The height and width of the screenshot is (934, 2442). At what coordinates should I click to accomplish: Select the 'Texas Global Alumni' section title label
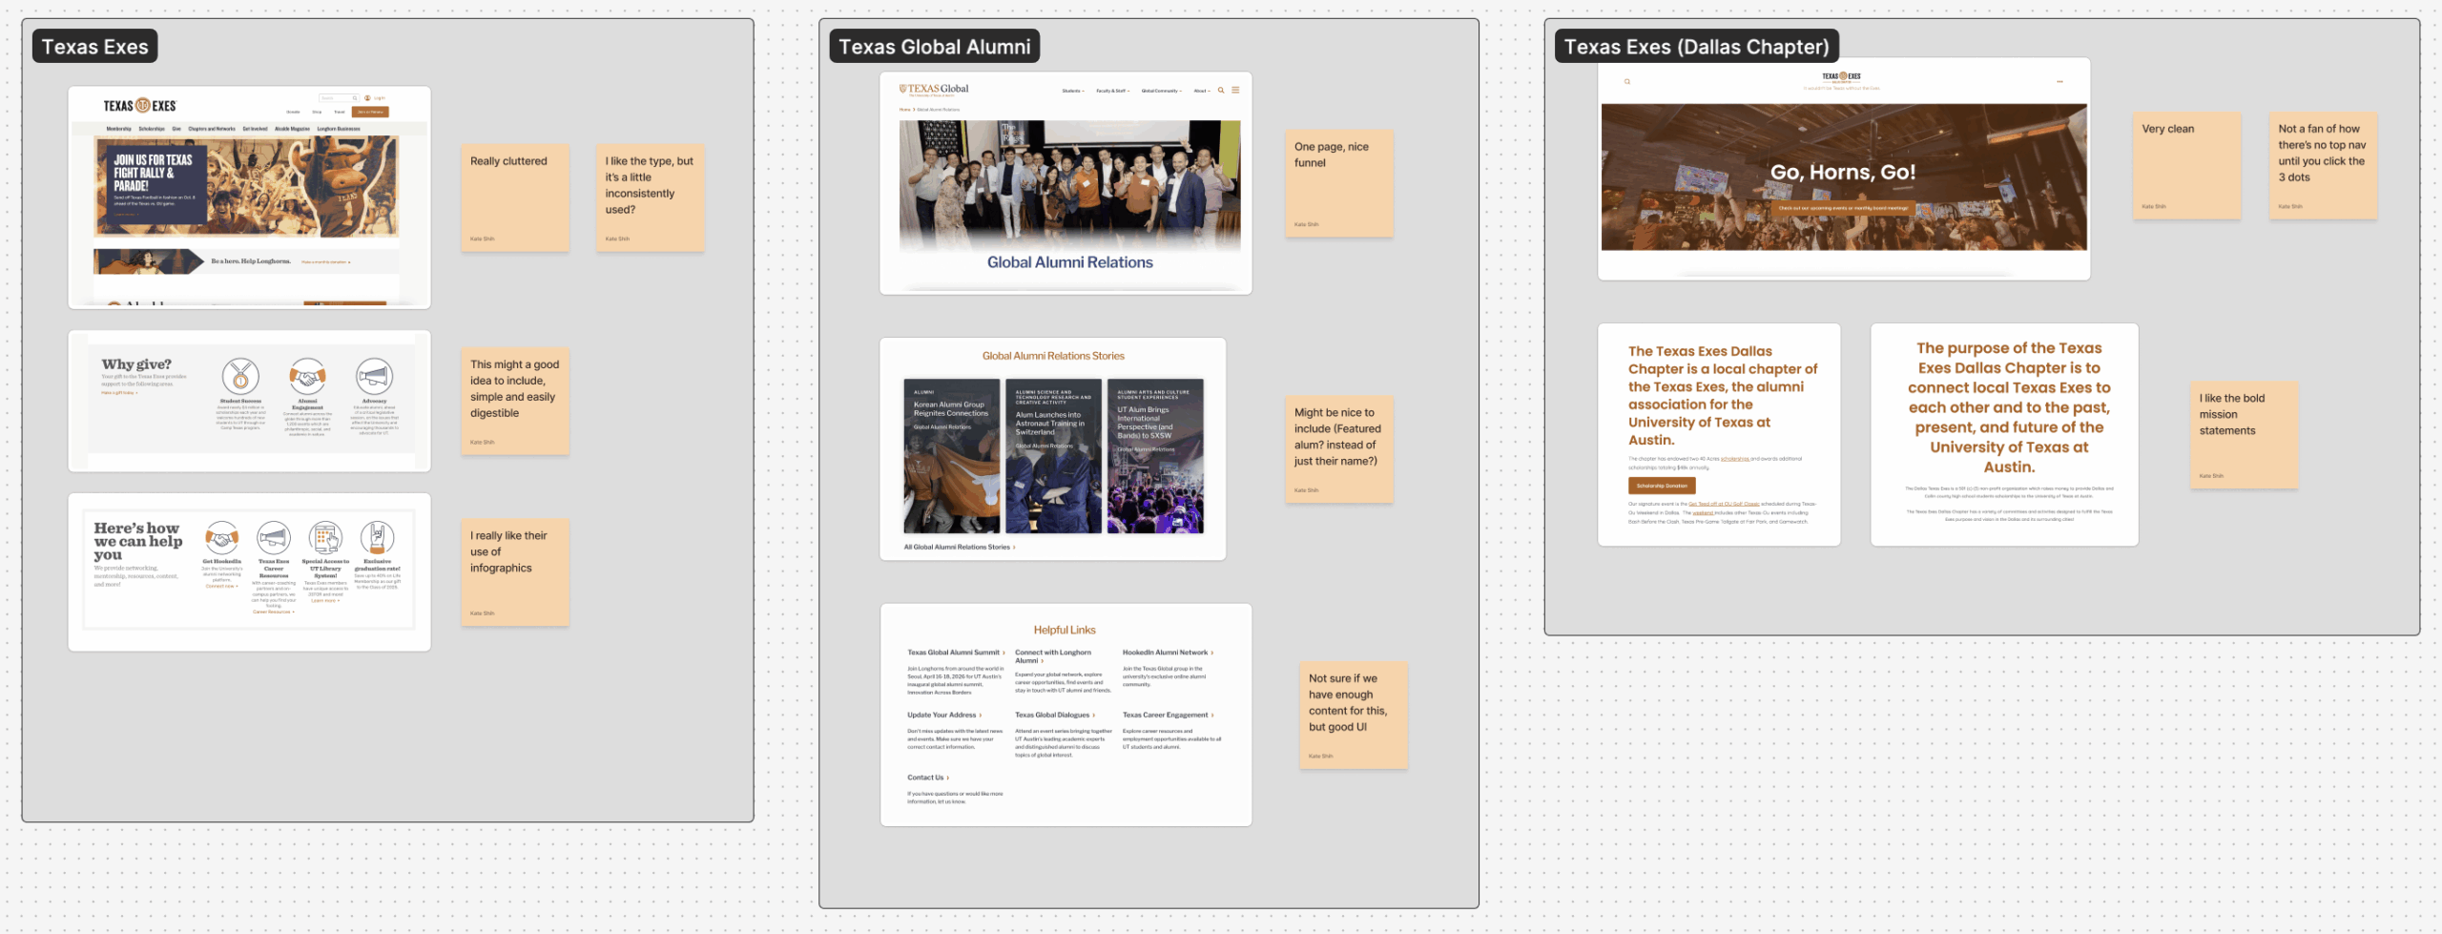pyautogui.click(x=934, y=47)
